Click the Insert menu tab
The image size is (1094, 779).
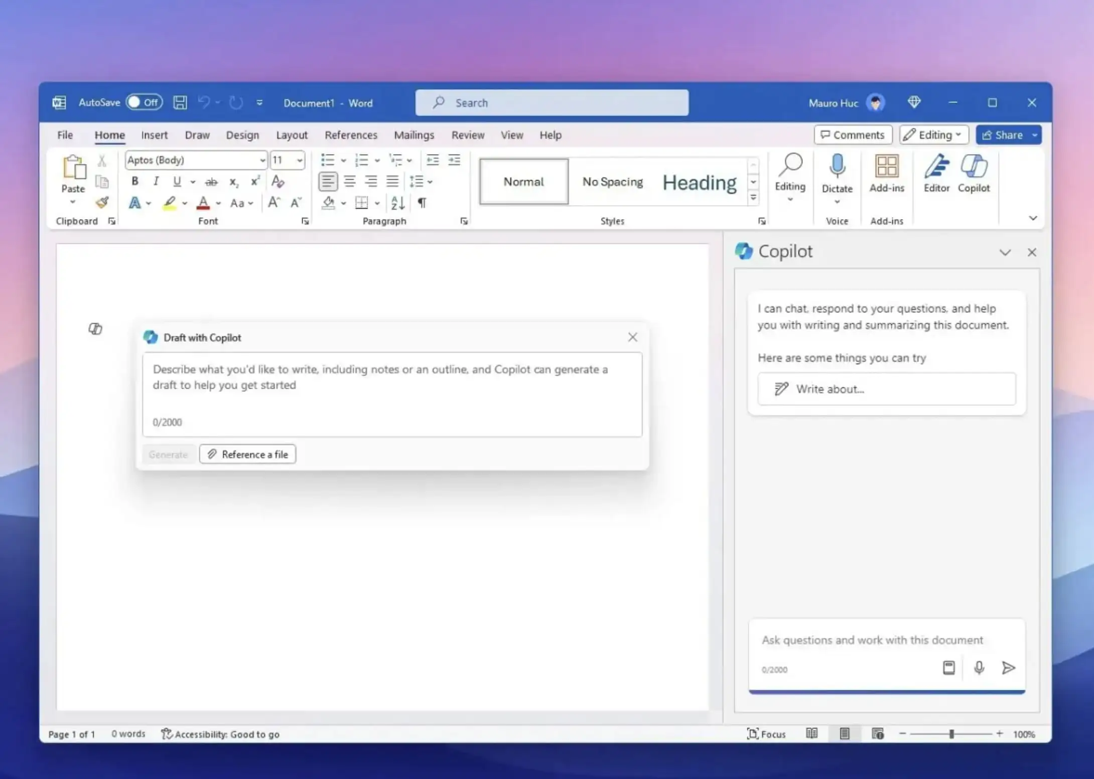coord(155,135)
